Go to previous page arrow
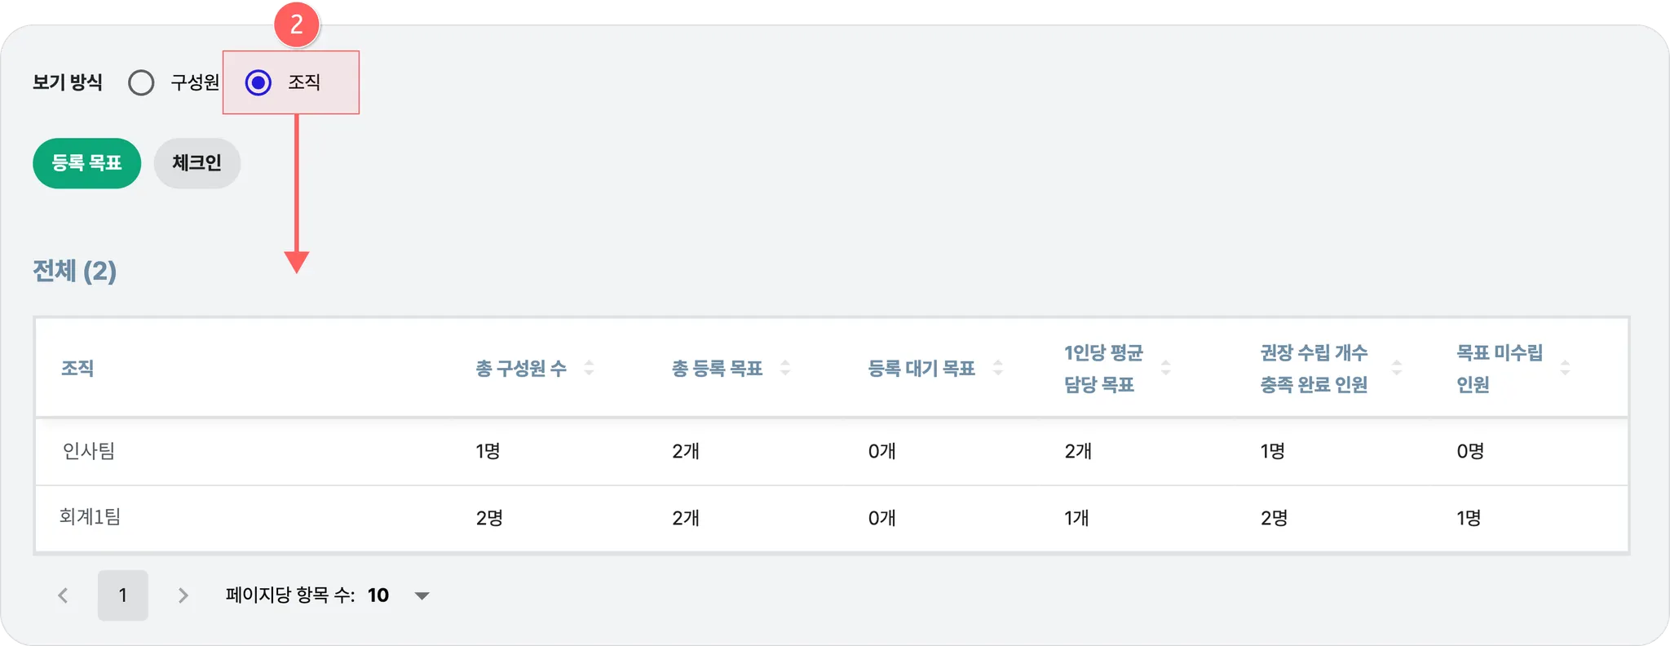The width and height of the screenshot is (1670, 646). point(63,595)
